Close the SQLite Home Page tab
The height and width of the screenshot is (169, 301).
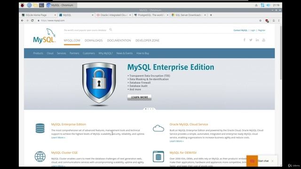click(x=55, y=15)
